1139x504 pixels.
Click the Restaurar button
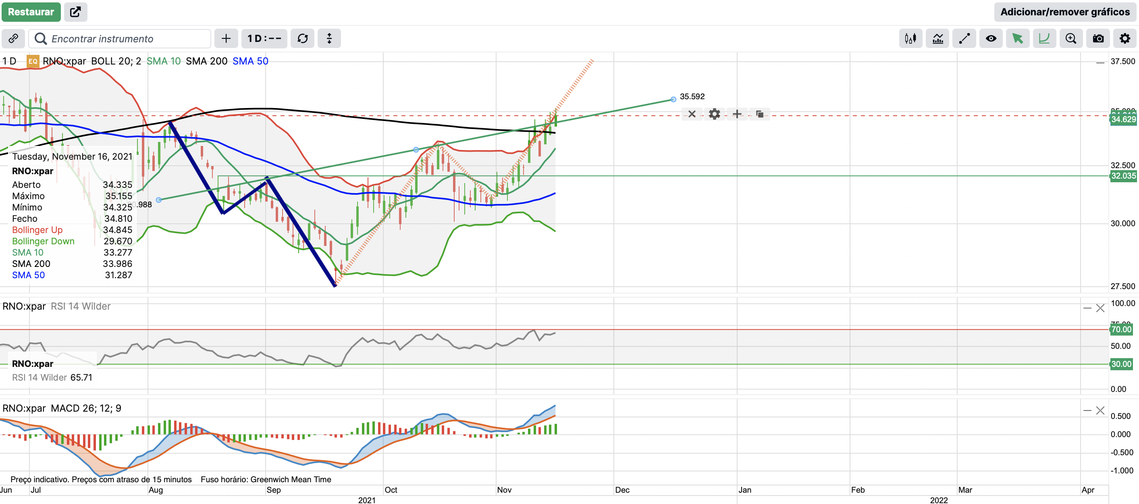[x=31, y=12]
